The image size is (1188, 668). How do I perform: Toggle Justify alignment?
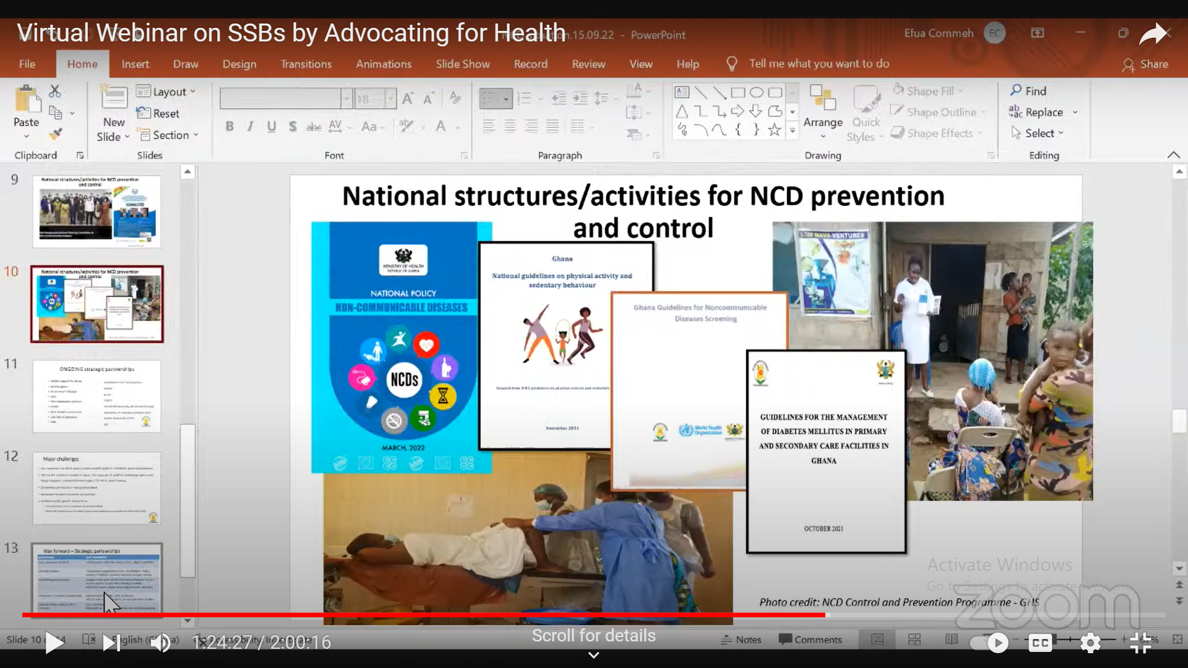click(x=553, y=126)
